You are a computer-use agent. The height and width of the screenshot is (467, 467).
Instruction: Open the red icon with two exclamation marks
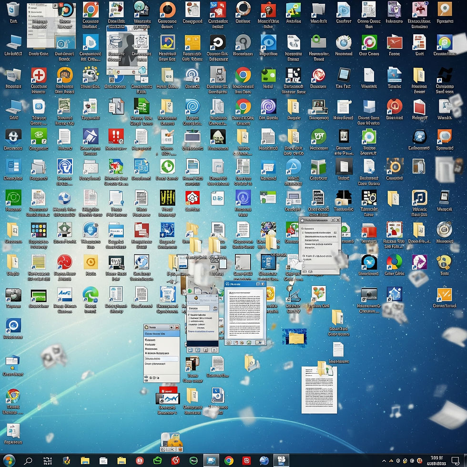[x=116, y=136]
